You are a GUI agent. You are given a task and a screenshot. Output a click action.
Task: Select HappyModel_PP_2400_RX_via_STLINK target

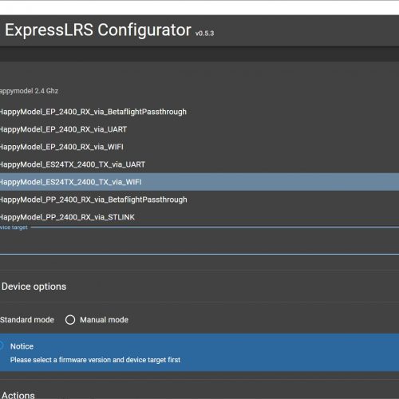[199, 217]
